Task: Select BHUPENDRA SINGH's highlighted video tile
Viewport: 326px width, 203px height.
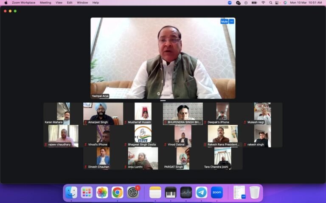Action: tap(183, 113)
